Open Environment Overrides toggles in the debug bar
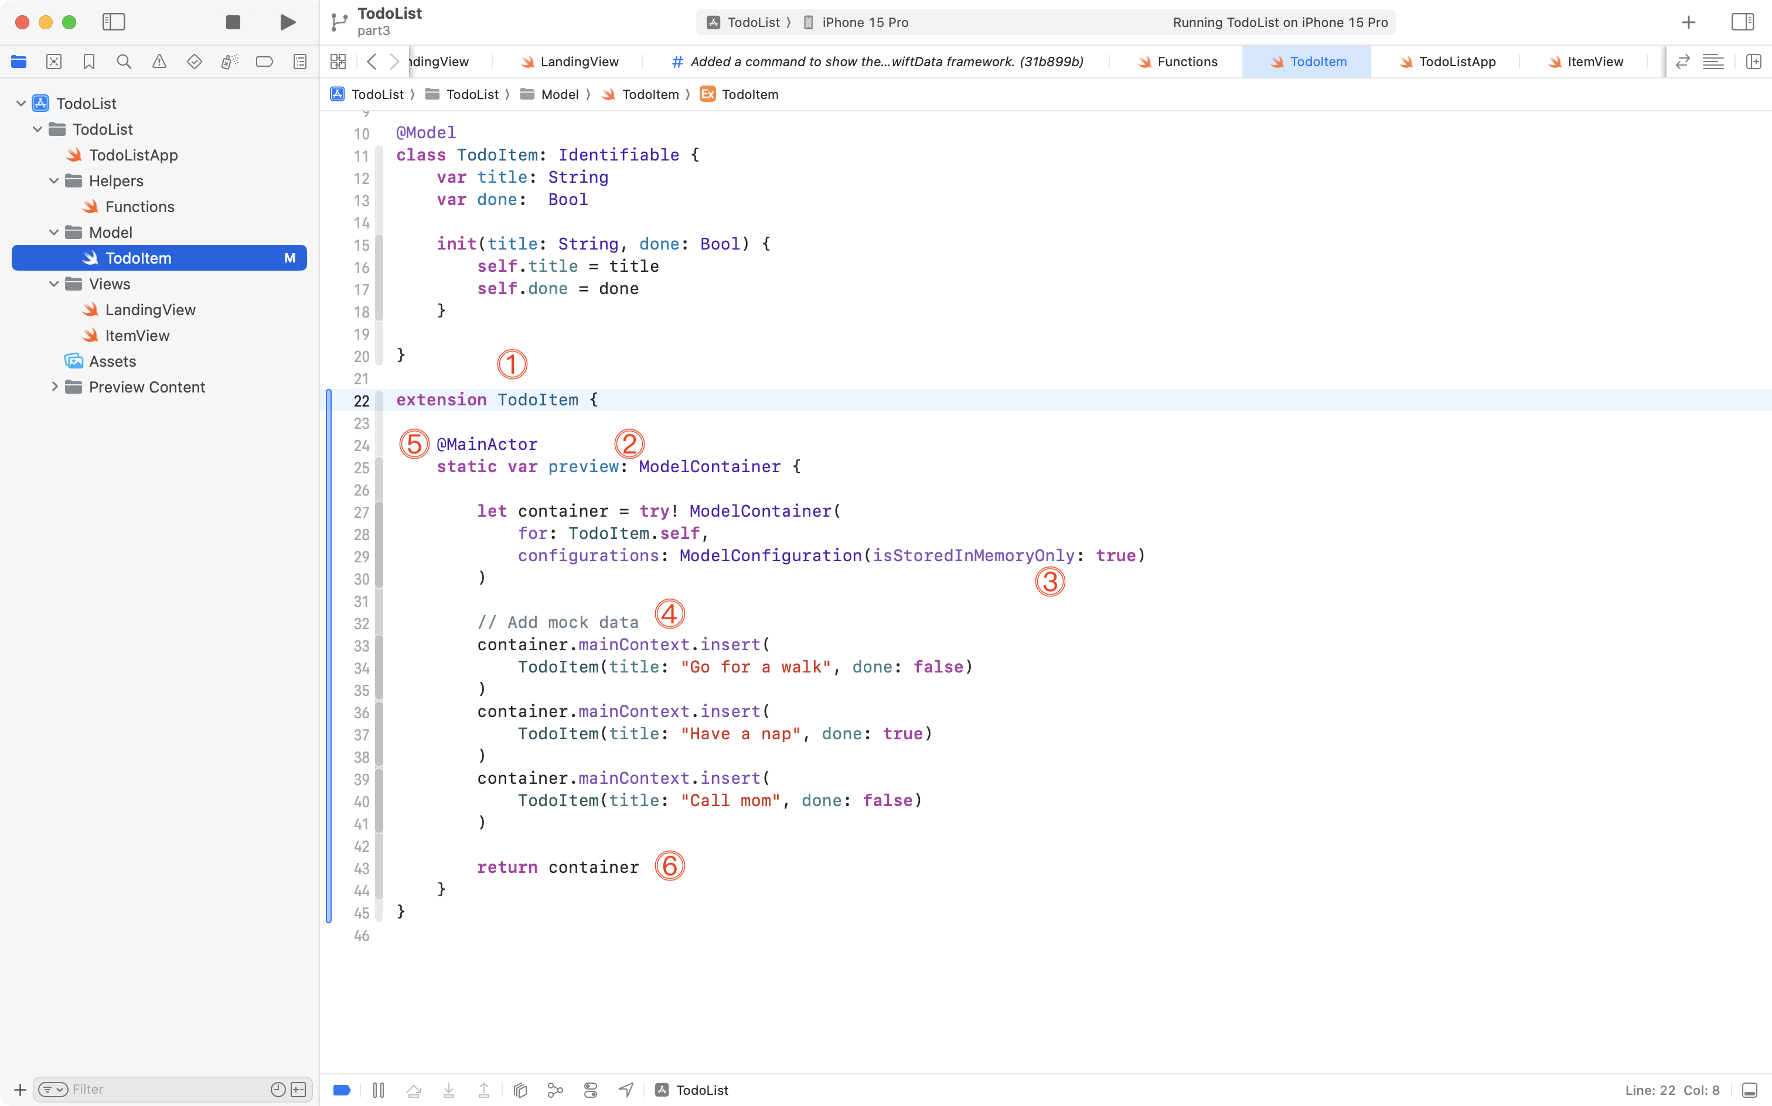 click(591, 1089)
